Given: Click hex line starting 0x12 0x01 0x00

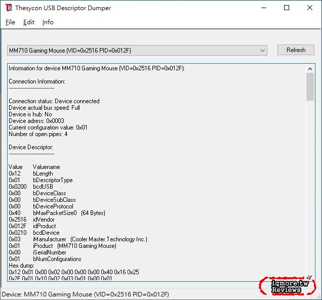Looking at the screenshot, I should [74, 272].
